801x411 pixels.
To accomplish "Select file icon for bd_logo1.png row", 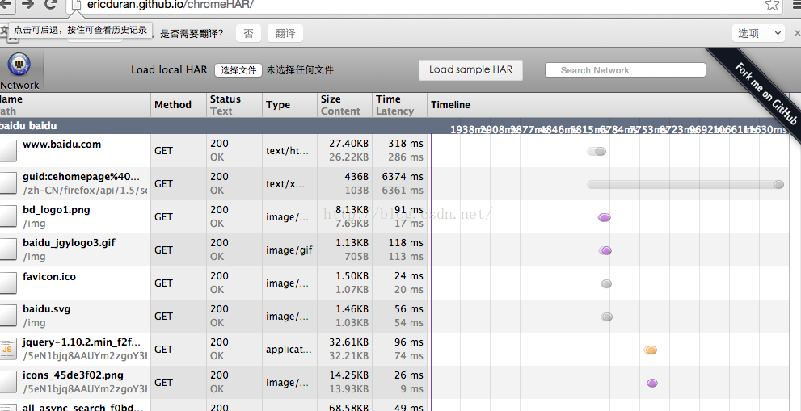I will 7,216.
